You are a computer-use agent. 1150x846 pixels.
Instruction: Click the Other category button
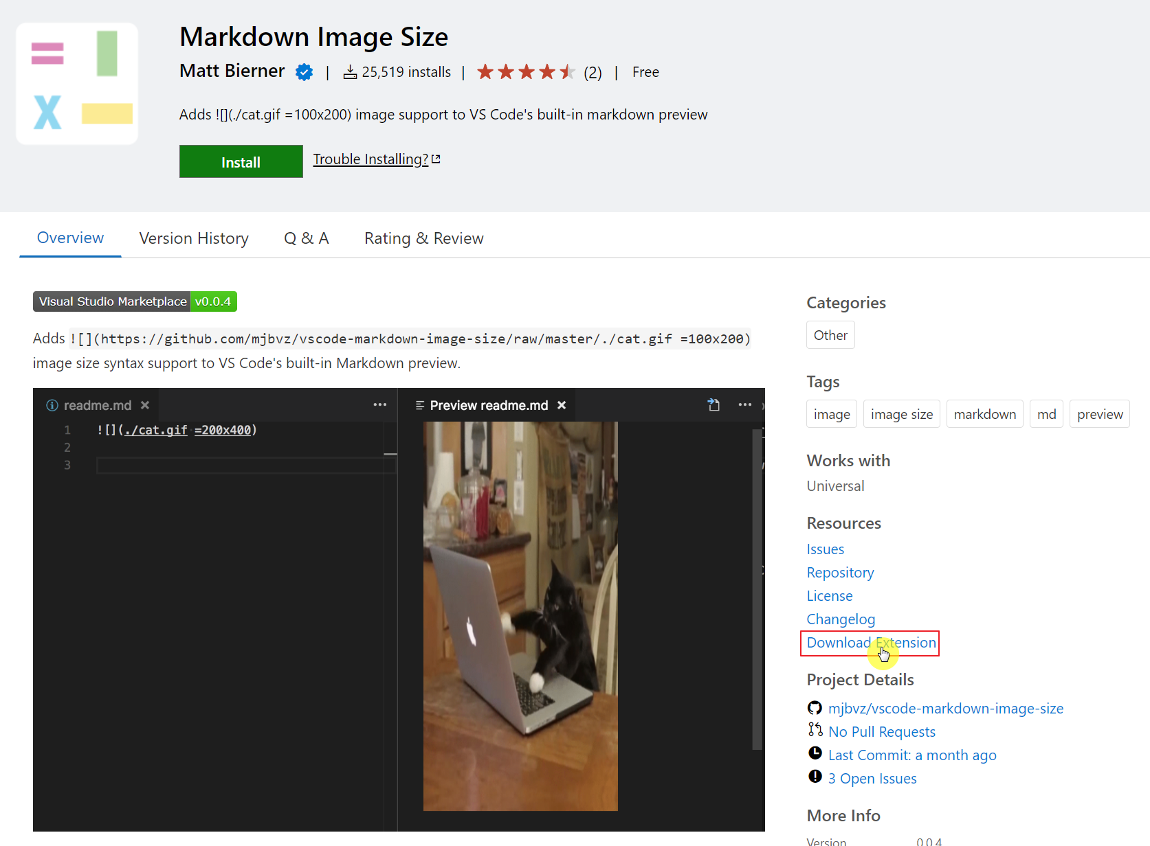[x=830, y=335]
